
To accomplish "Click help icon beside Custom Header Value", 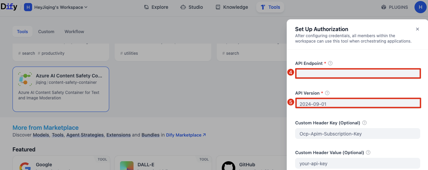I will pyautogui.click(x=368, y=152).
